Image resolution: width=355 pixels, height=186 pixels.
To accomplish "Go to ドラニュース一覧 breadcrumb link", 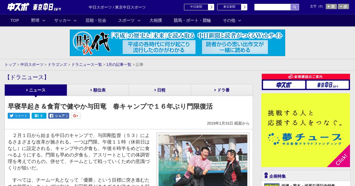I will click(x=87, y=64).
